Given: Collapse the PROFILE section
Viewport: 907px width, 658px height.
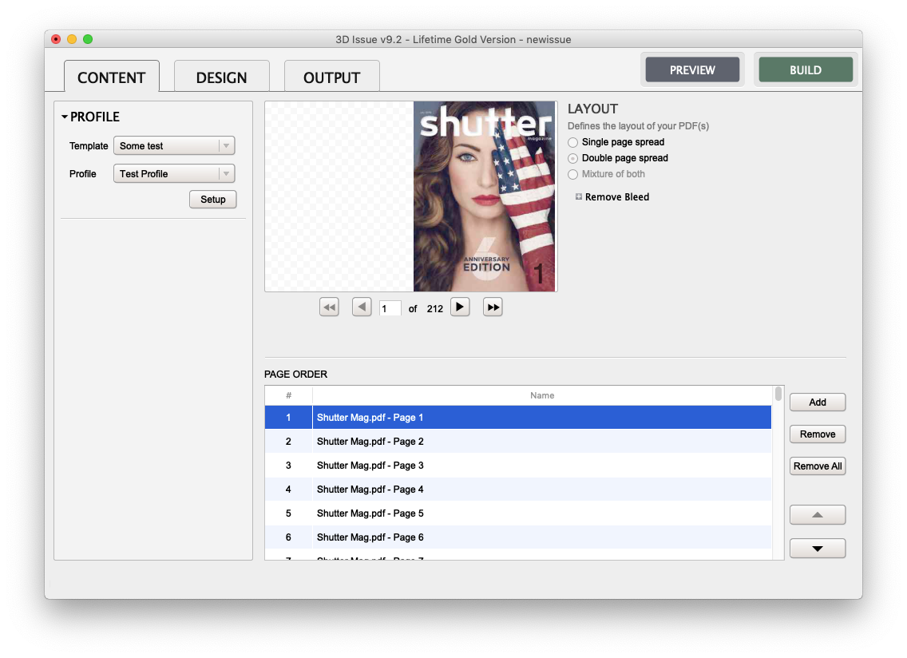Looking at the screenshot, I should click(x=65, y=117).
